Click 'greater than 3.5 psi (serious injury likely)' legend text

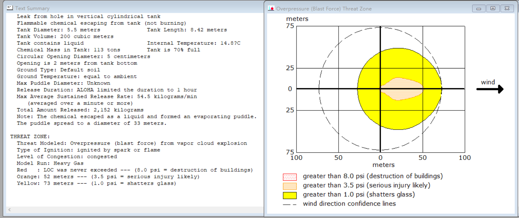pos(367,185)
